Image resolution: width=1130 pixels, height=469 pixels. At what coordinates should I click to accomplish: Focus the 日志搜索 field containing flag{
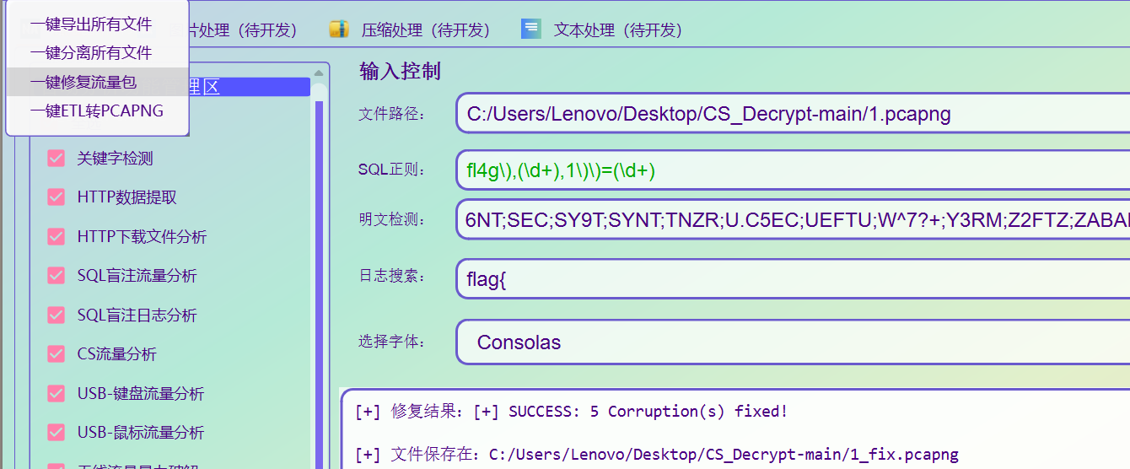[793, 278]
